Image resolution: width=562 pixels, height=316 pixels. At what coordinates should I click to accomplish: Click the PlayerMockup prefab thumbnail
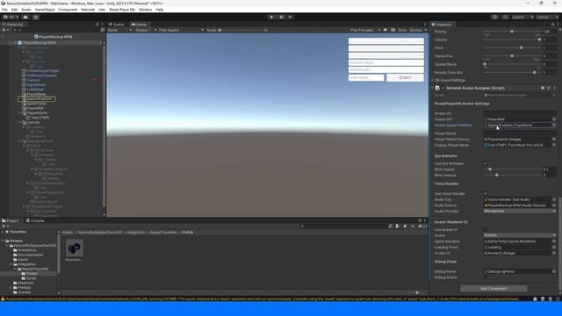(75, 248)
